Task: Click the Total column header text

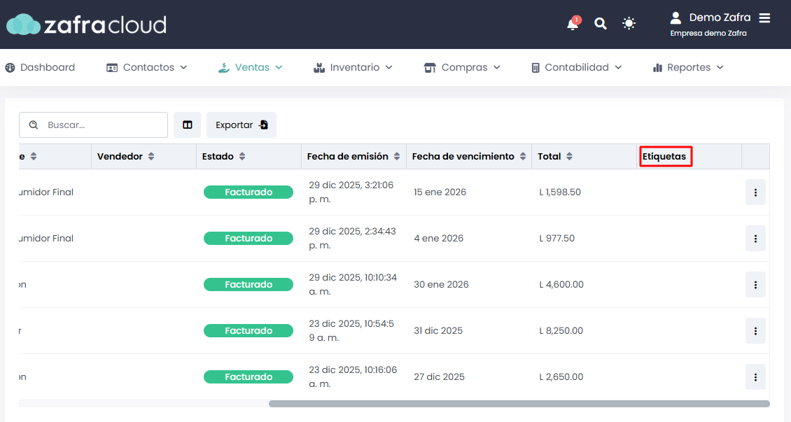Action: pyautogui.click(x=549, y=156)
